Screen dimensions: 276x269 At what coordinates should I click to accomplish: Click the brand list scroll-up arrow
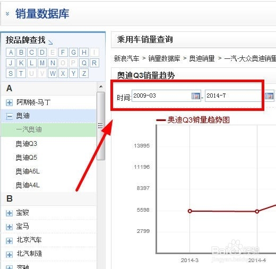coord(101,86)
